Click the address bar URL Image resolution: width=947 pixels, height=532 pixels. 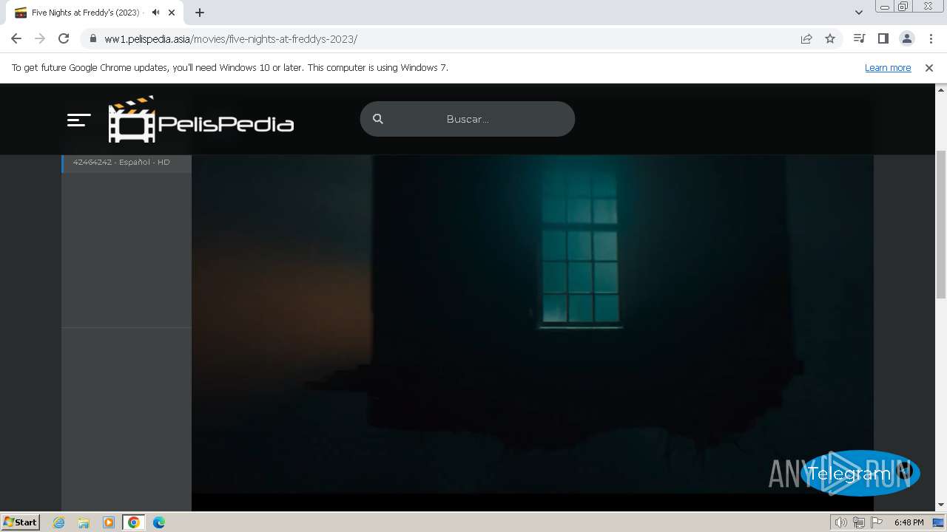pyautogui.click(x=231, y=39)
